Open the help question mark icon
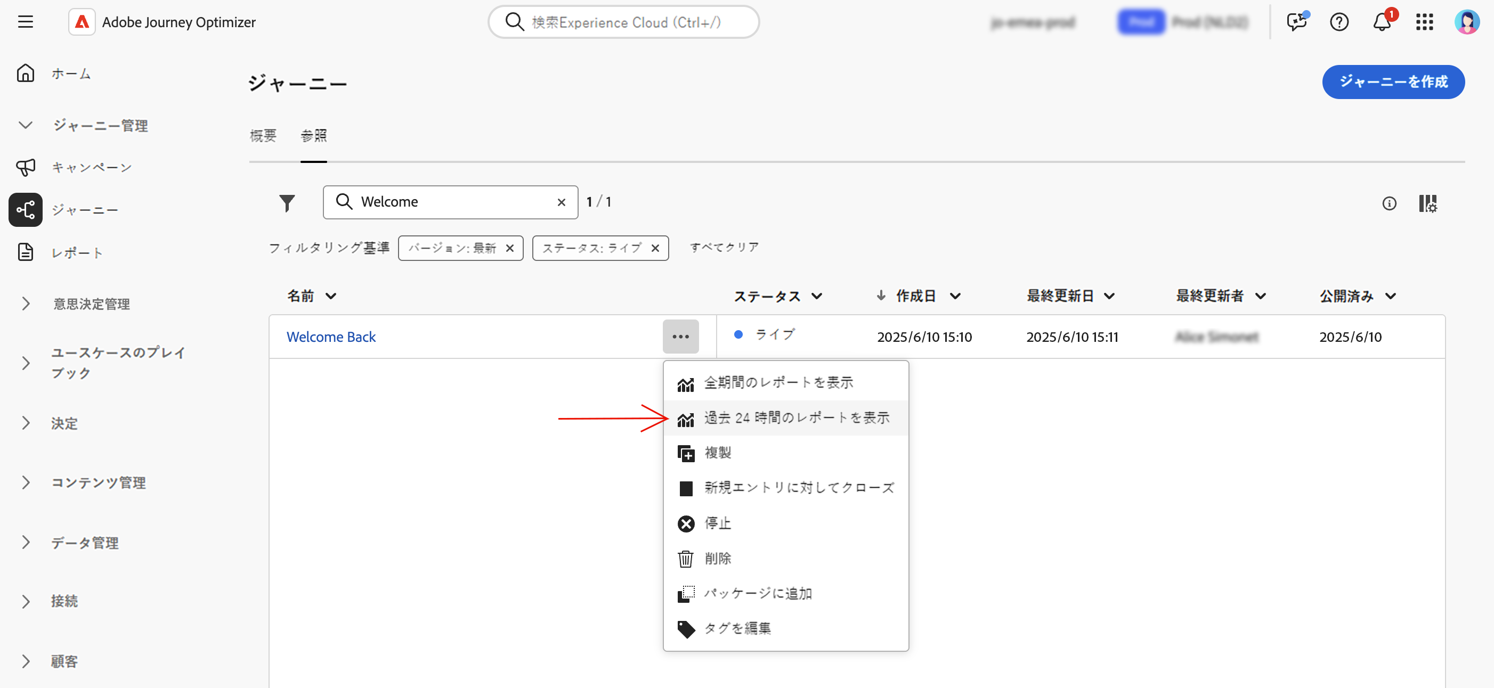 tap(1338, 22)
